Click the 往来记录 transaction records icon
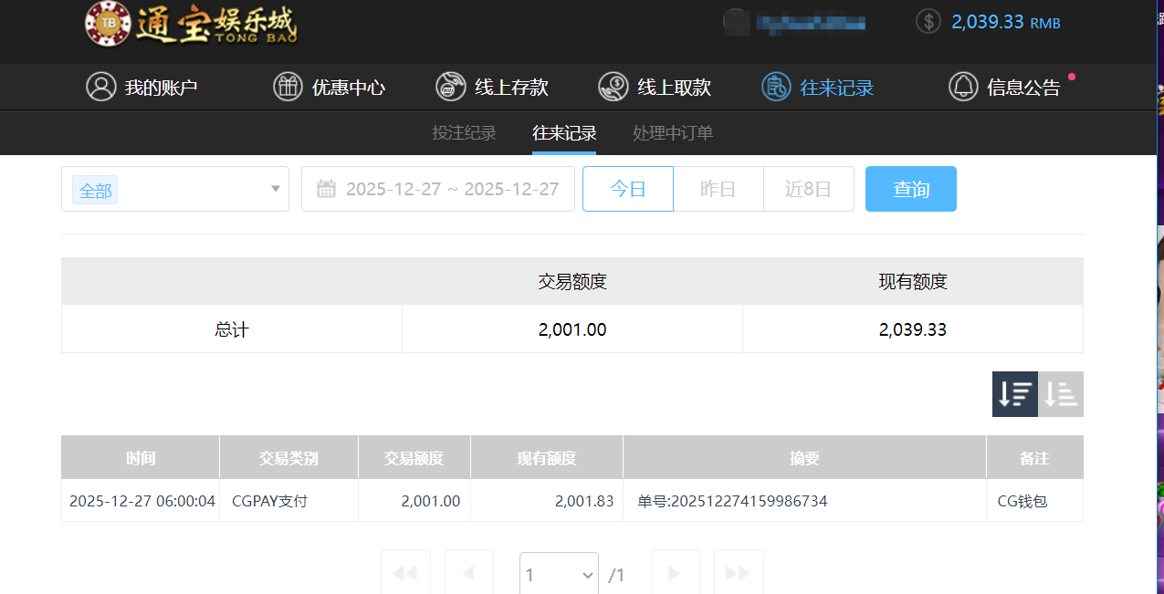This screenshot has width=1164, height=594. coord(776,87)
